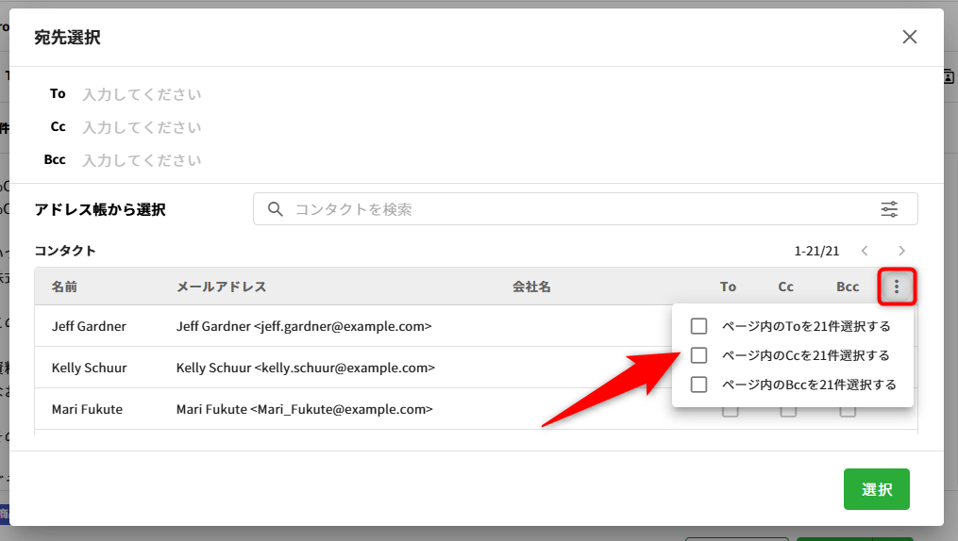
Task: Click the magnifier icon in contact search
Action: pyautogui.click(x=276, y=209)
